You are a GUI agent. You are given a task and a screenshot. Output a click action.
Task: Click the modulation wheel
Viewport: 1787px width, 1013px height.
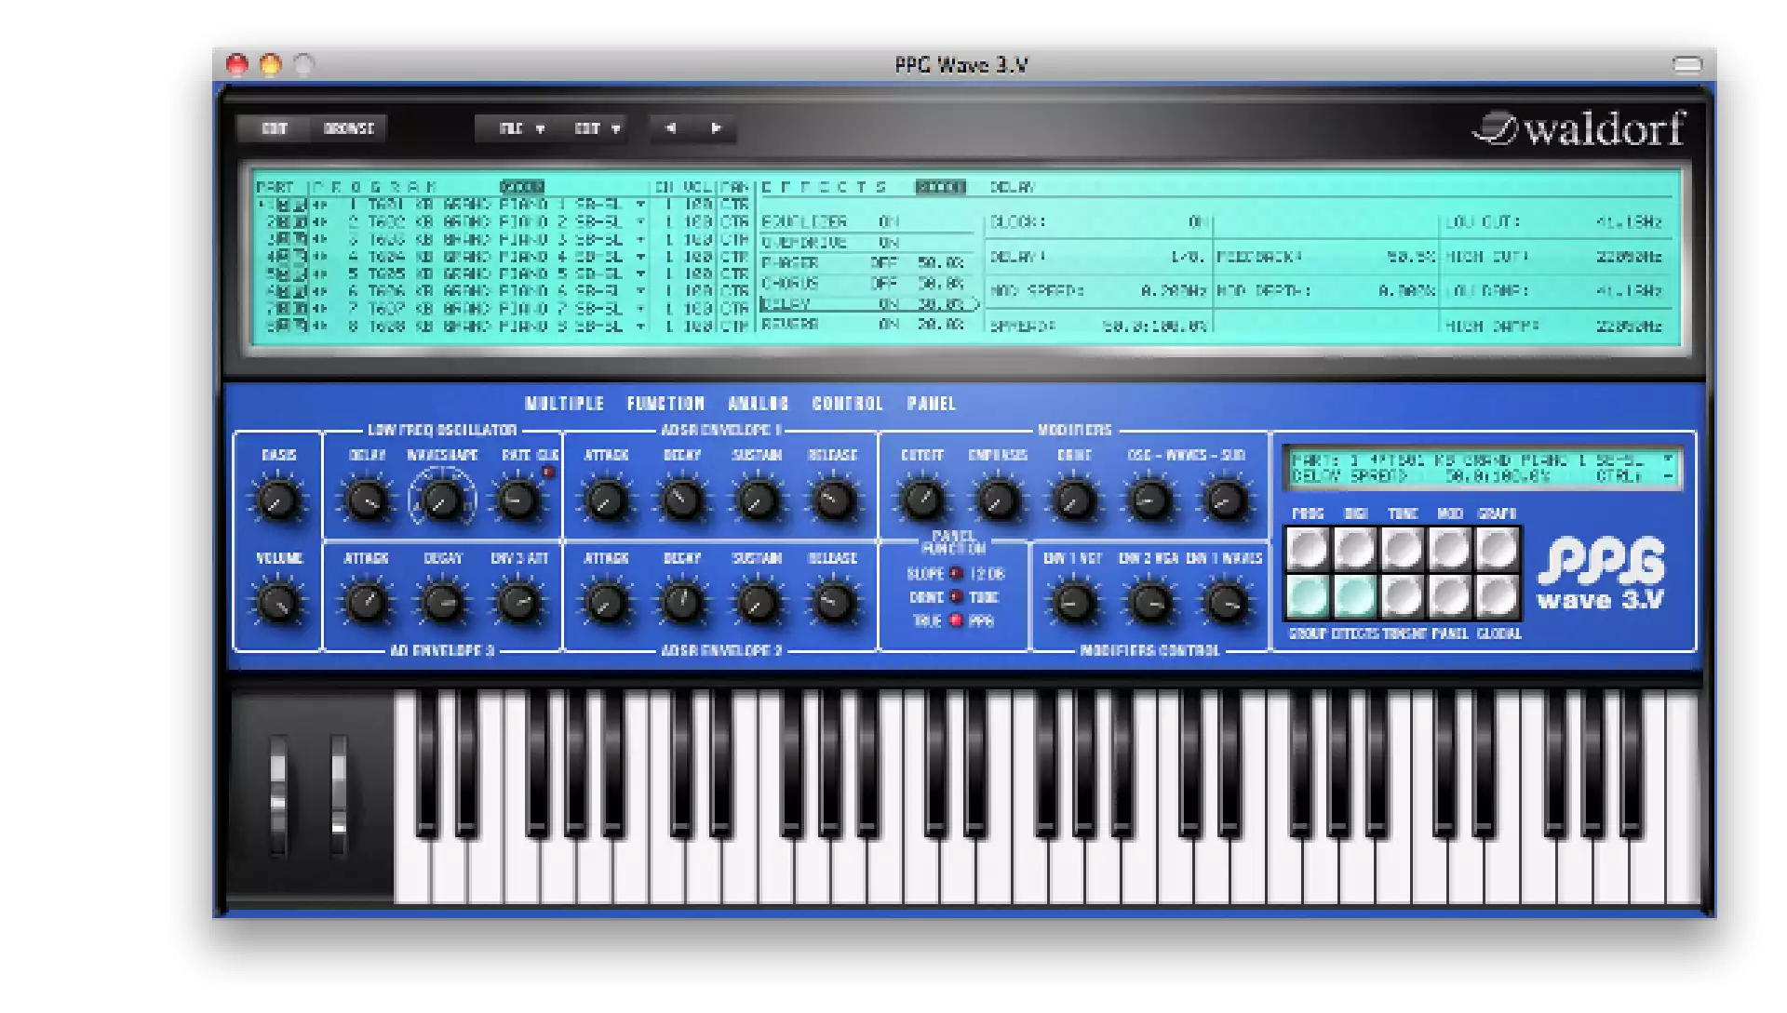pos(338,795)
